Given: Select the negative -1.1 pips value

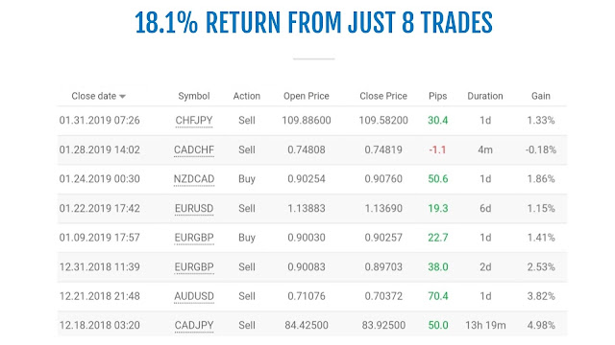Looking at the screenshot, I should [x=437, y=149].
